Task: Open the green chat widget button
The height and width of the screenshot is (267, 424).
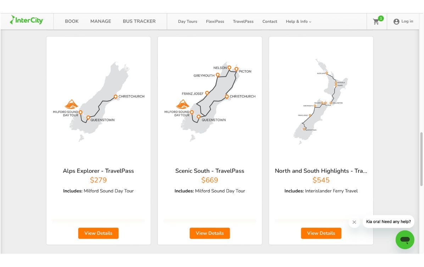Action: [405, 239]
